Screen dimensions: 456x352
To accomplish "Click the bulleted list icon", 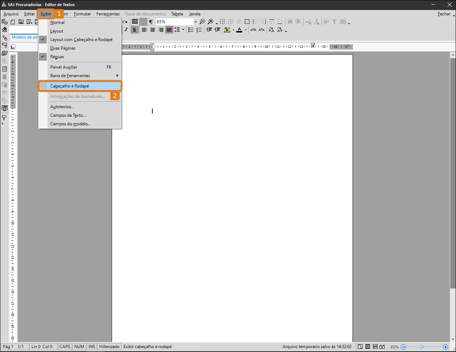I will coord(191,30).
